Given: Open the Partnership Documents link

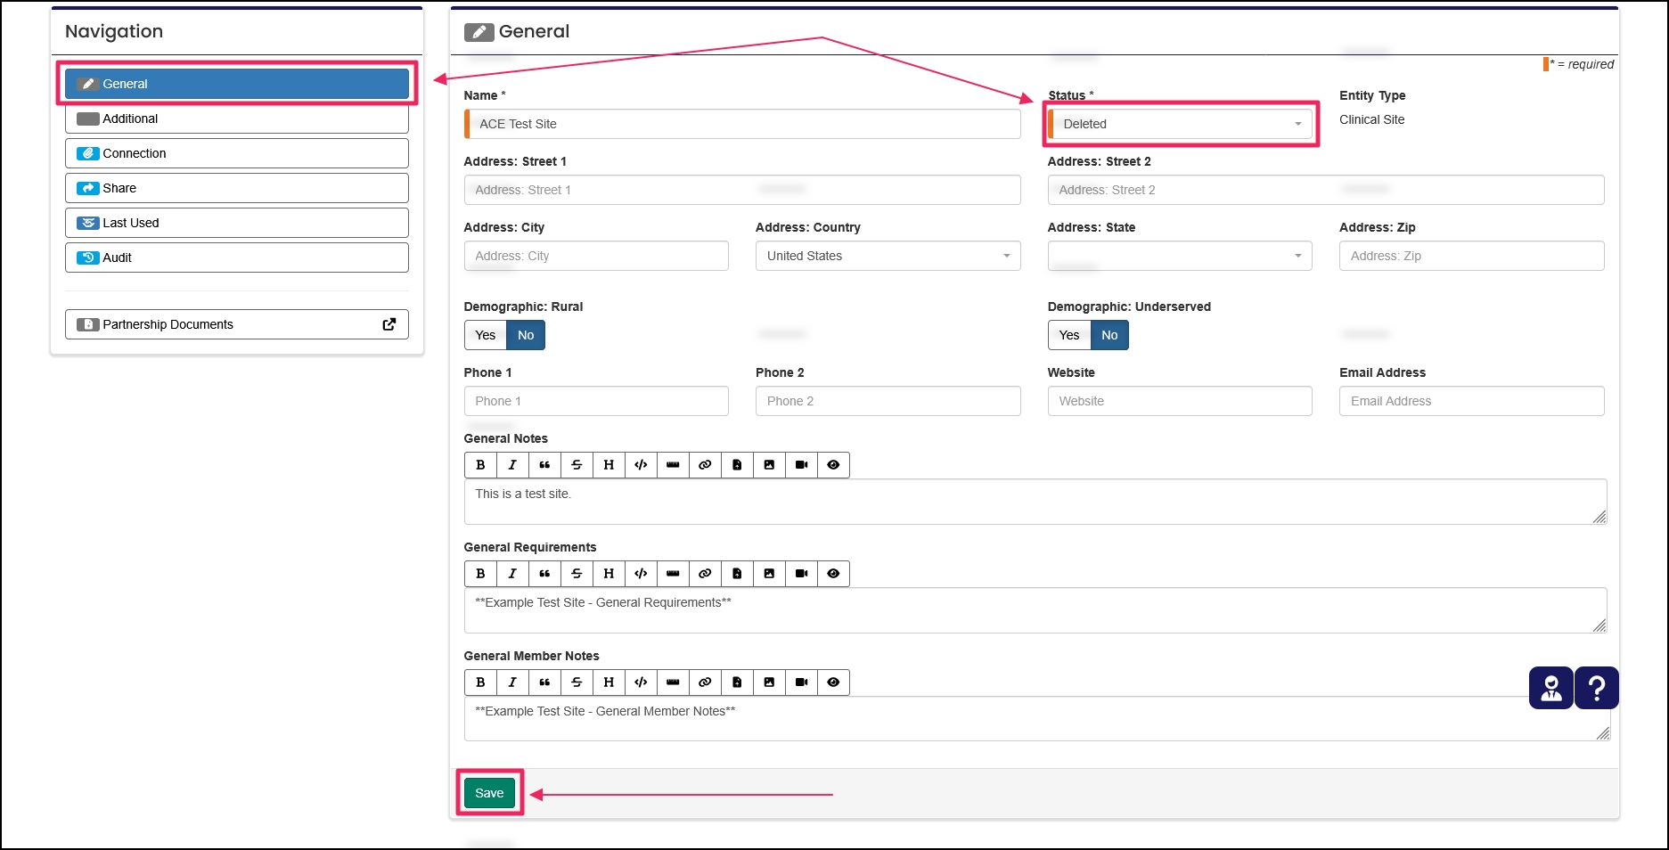Looking at the screenshot, I should 237,324.
